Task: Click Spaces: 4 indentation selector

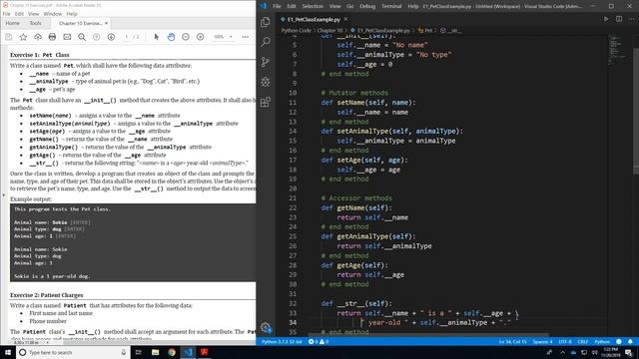Action: click(x=542, y=341)
